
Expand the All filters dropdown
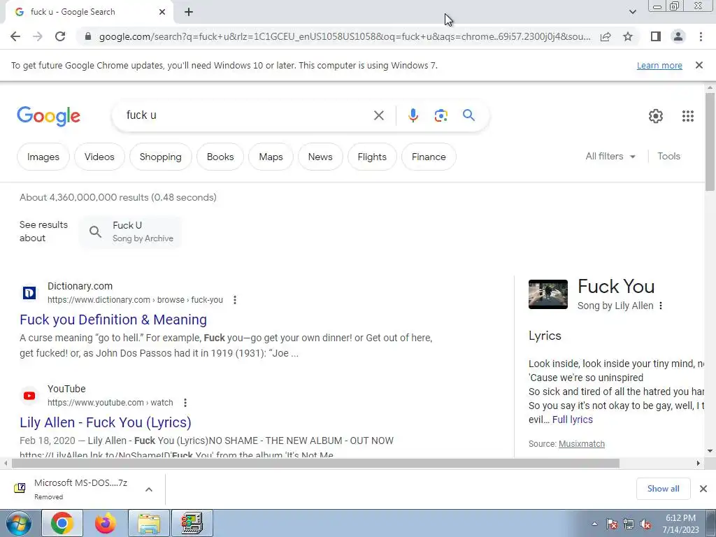point(610,156)
